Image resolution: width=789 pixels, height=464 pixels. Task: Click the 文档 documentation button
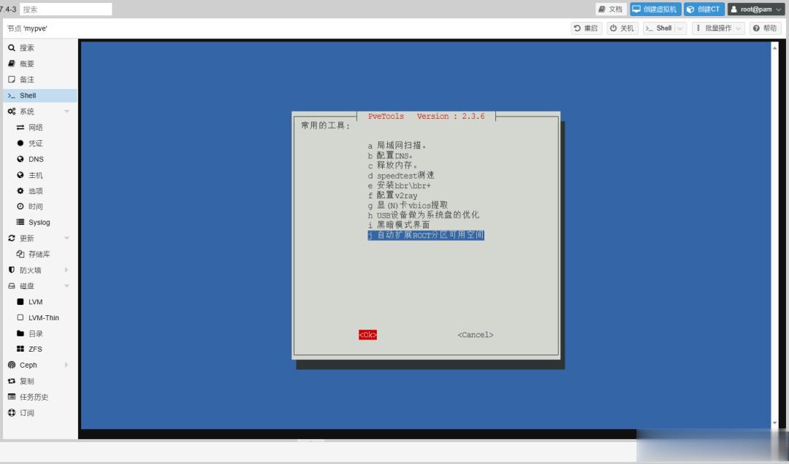coord(611,9)
